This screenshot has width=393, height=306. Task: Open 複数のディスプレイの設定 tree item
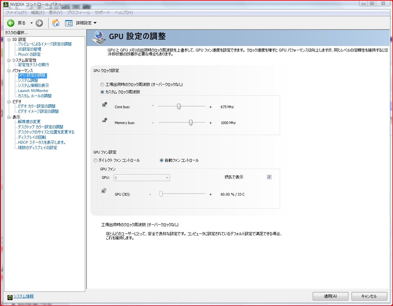(37, 148)
